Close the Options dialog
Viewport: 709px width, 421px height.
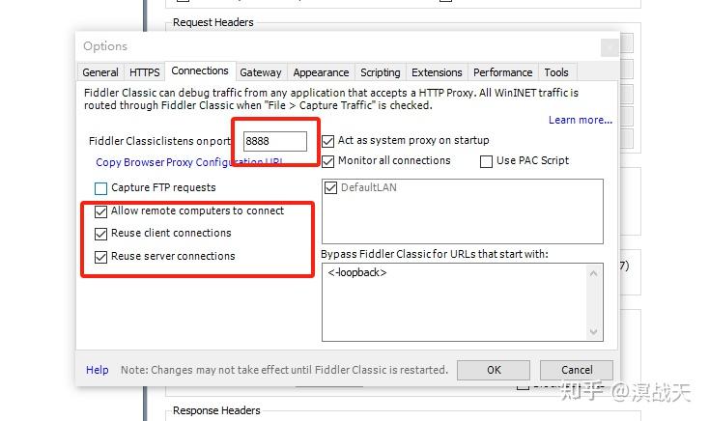(x=610, y=47)
